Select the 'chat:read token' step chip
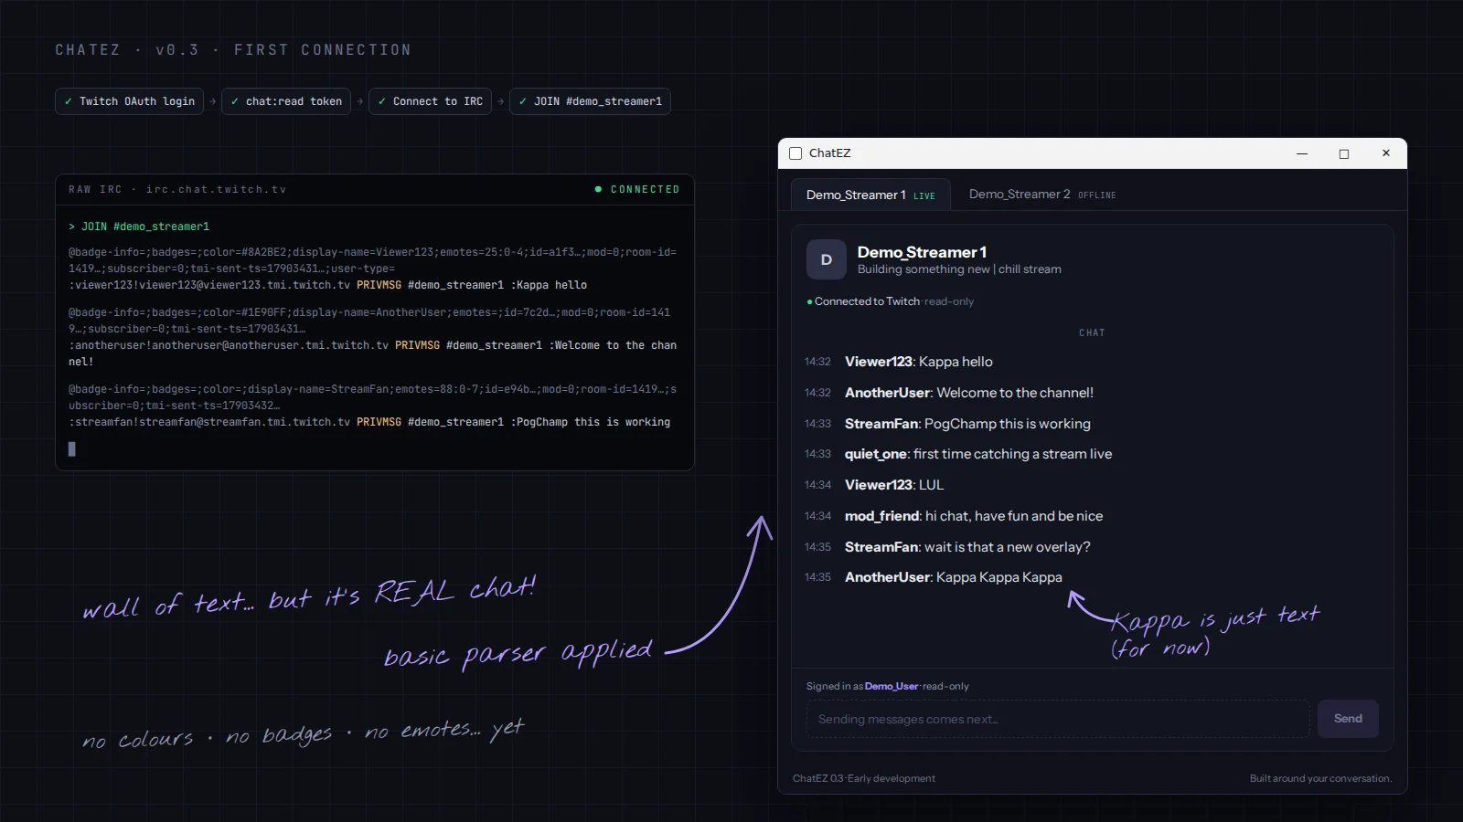Screen dimensions: 1463x822 pyautogui.click(x=286, y=101)
